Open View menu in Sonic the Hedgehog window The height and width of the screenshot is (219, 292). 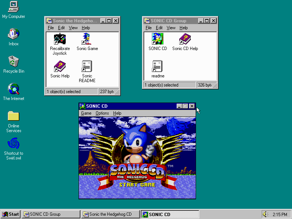(73, 28)
